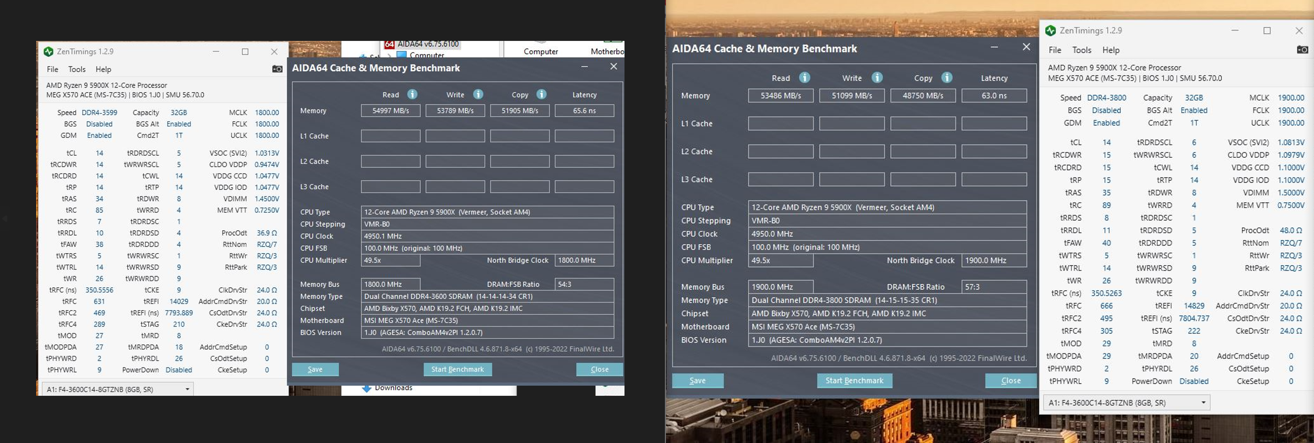This screenshot has height=443, width=1314.
Task: Click Memory Write value 53789 MB/s
Action: pos(455,111)
